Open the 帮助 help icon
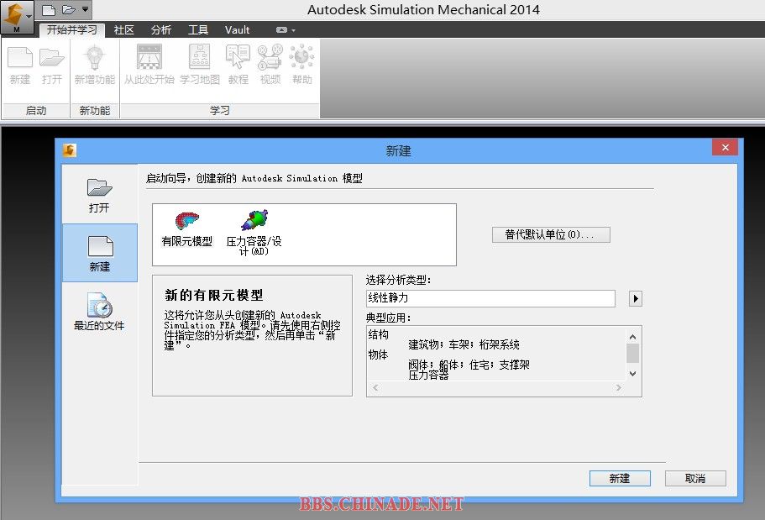The width and height of the screenshot is (765, 520). 301,66
